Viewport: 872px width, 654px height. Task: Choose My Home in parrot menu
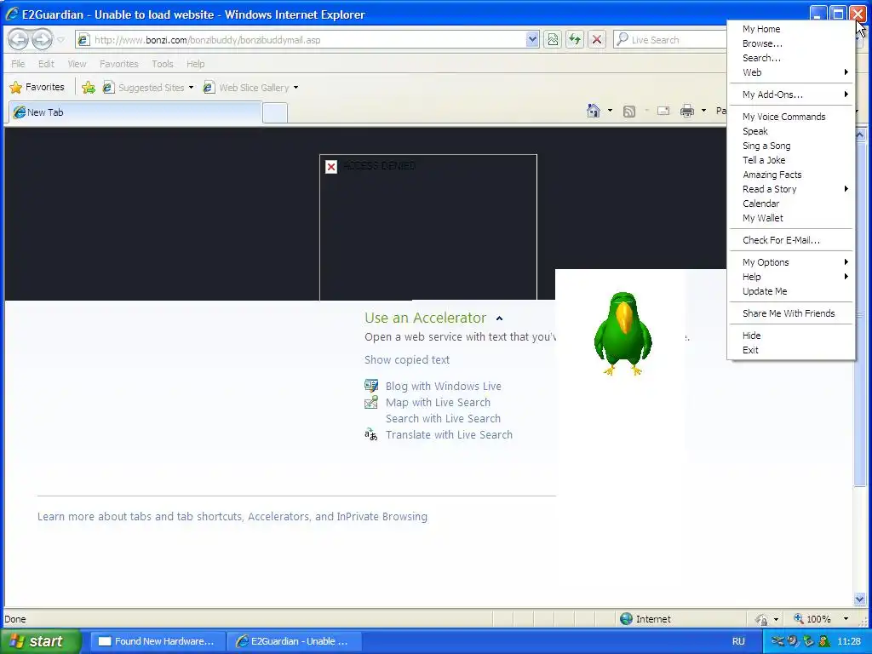pos(790,29)
